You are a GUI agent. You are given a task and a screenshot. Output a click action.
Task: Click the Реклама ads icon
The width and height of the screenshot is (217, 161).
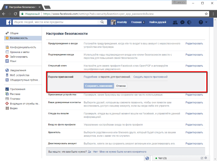point(7,94)
